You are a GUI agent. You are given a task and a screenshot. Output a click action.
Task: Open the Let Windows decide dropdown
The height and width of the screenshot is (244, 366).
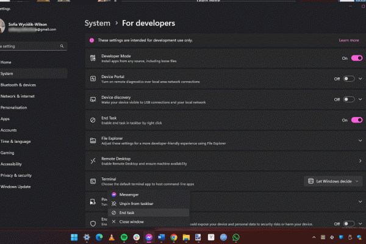pyautogui.click(x=333, y=181)
